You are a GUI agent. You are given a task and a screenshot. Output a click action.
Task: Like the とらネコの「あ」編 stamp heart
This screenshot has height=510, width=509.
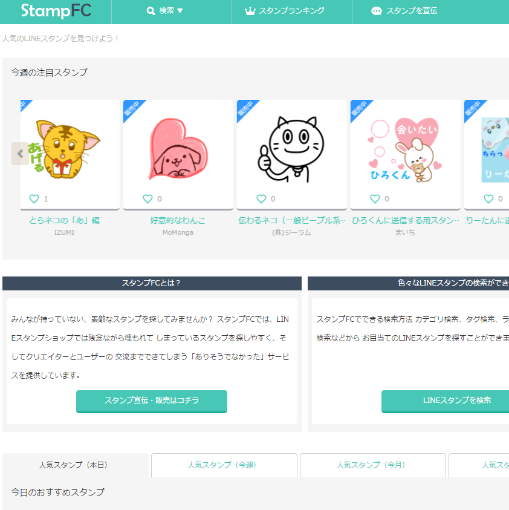(x=34, y=198)
